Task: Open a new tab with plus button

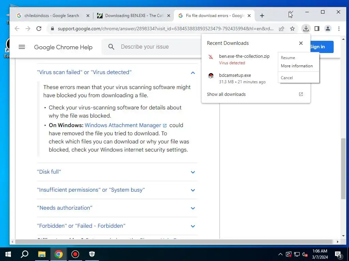Action: tap(262, 16)
